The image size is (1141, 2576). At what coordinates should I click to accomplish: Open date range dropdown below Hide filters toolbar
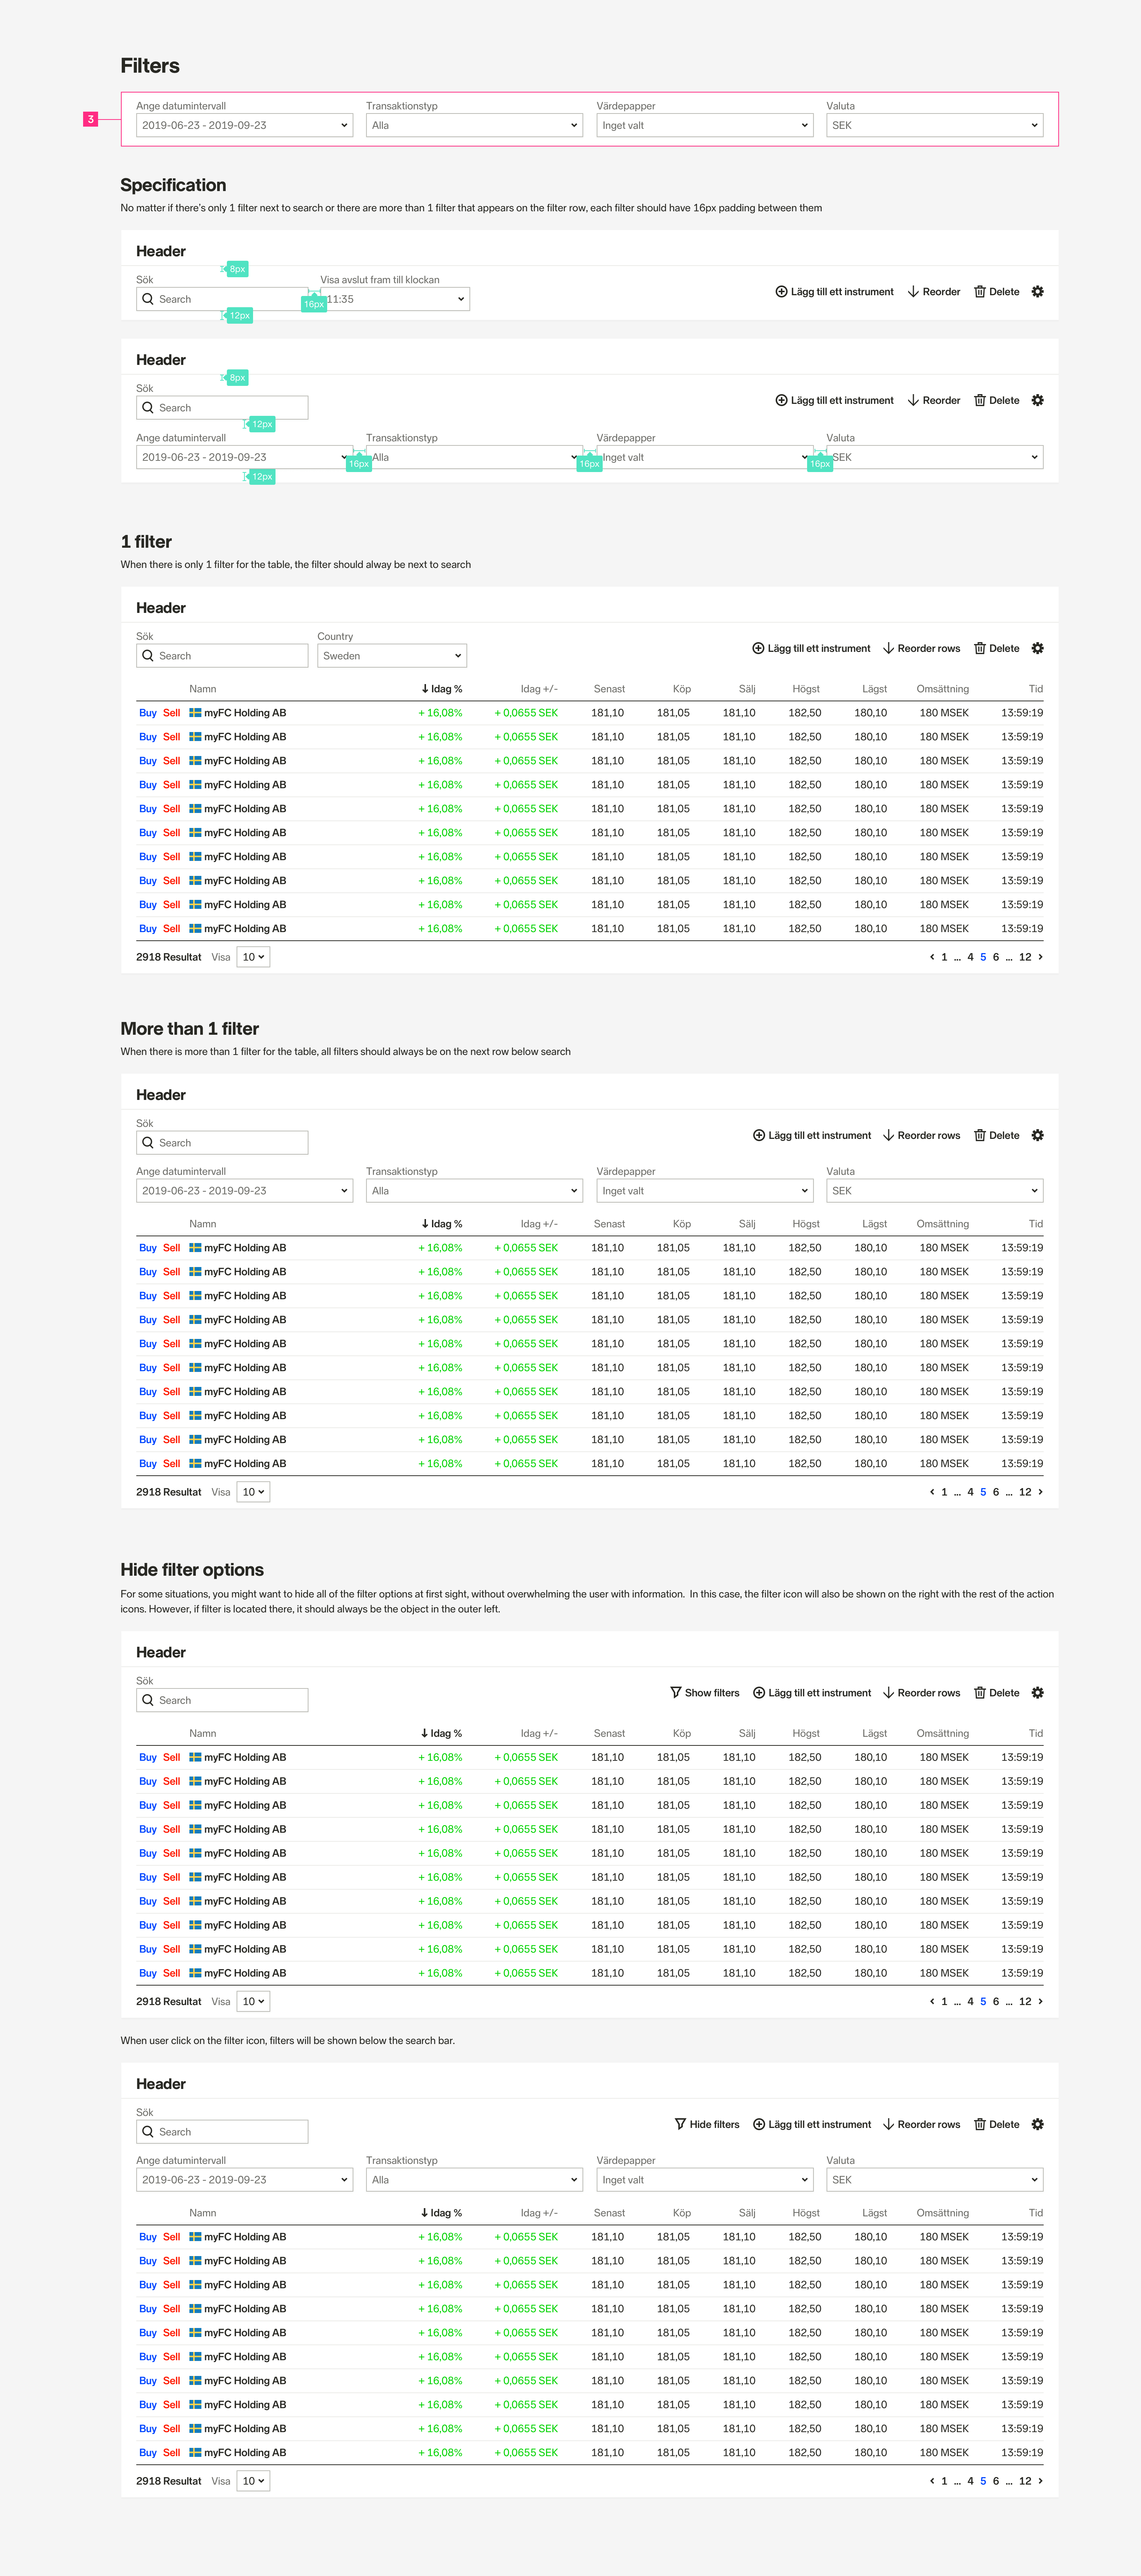tap(245, 2180)
